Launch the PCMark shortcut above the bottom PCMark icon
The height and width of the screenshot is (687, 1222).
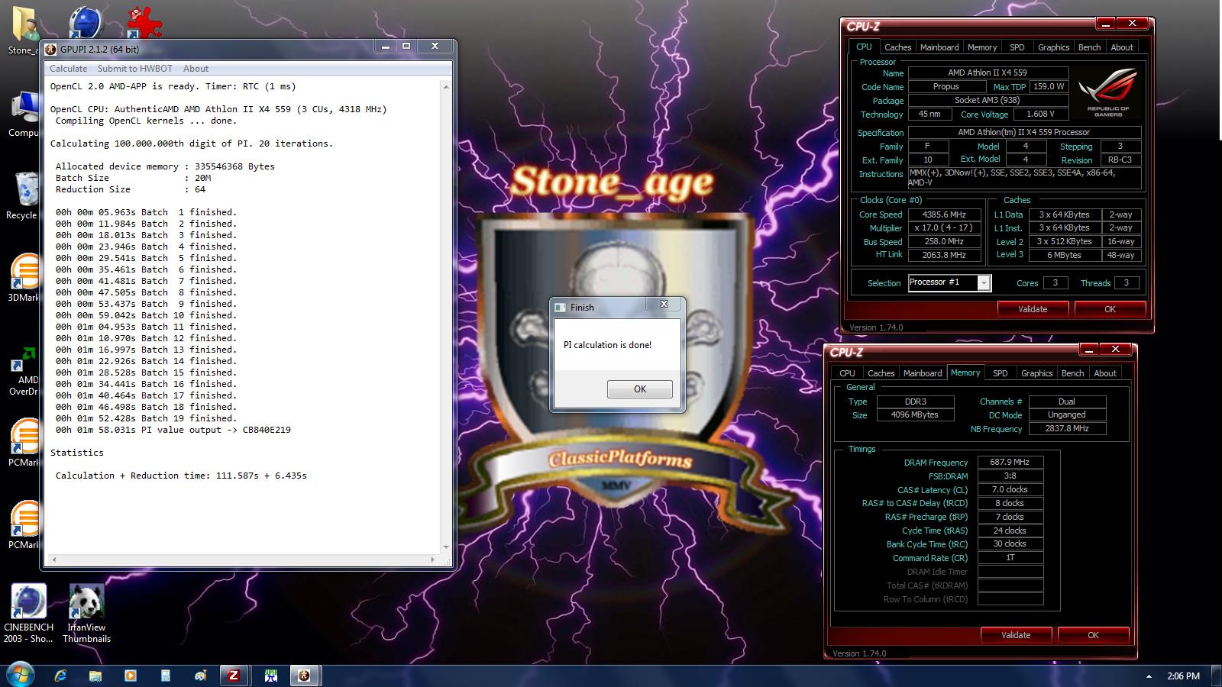coord(23,443)
